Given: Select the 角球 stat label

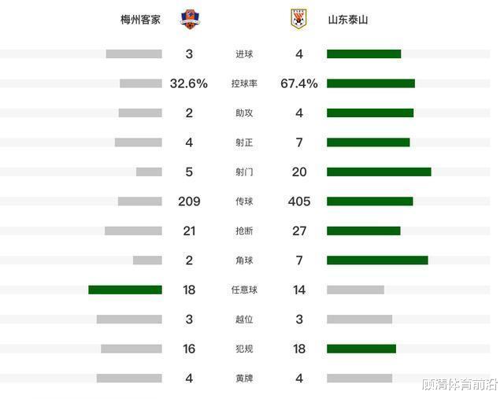Looking at the screenshot, I should coord(244,260).
